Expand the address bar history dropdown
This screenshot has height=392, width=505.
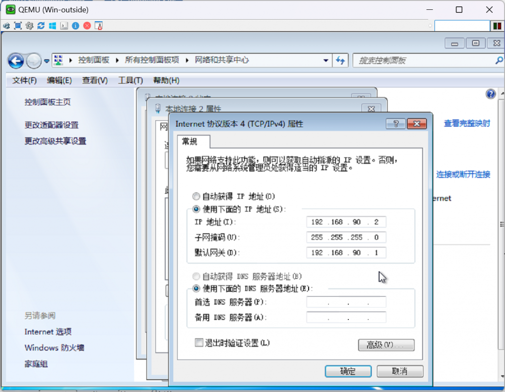[x=326, y=60]
